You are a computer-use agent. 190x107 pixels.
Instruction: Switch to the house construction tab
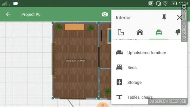[140, 32]
